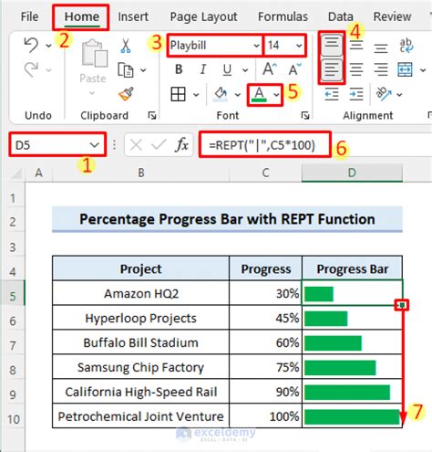Select column D header

(352, 173)
